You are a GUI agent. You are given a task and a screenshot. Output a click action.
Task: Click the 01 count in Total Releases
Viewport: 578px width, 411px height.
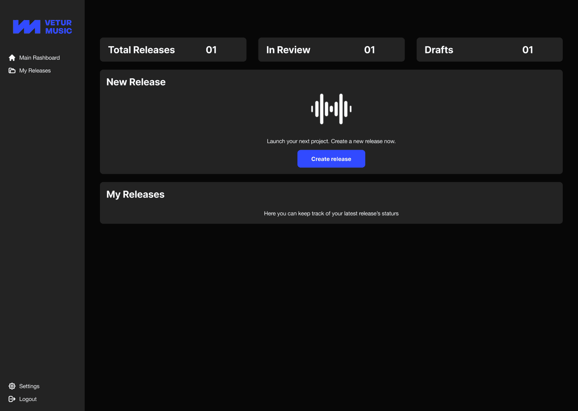[x=211, y=50]
